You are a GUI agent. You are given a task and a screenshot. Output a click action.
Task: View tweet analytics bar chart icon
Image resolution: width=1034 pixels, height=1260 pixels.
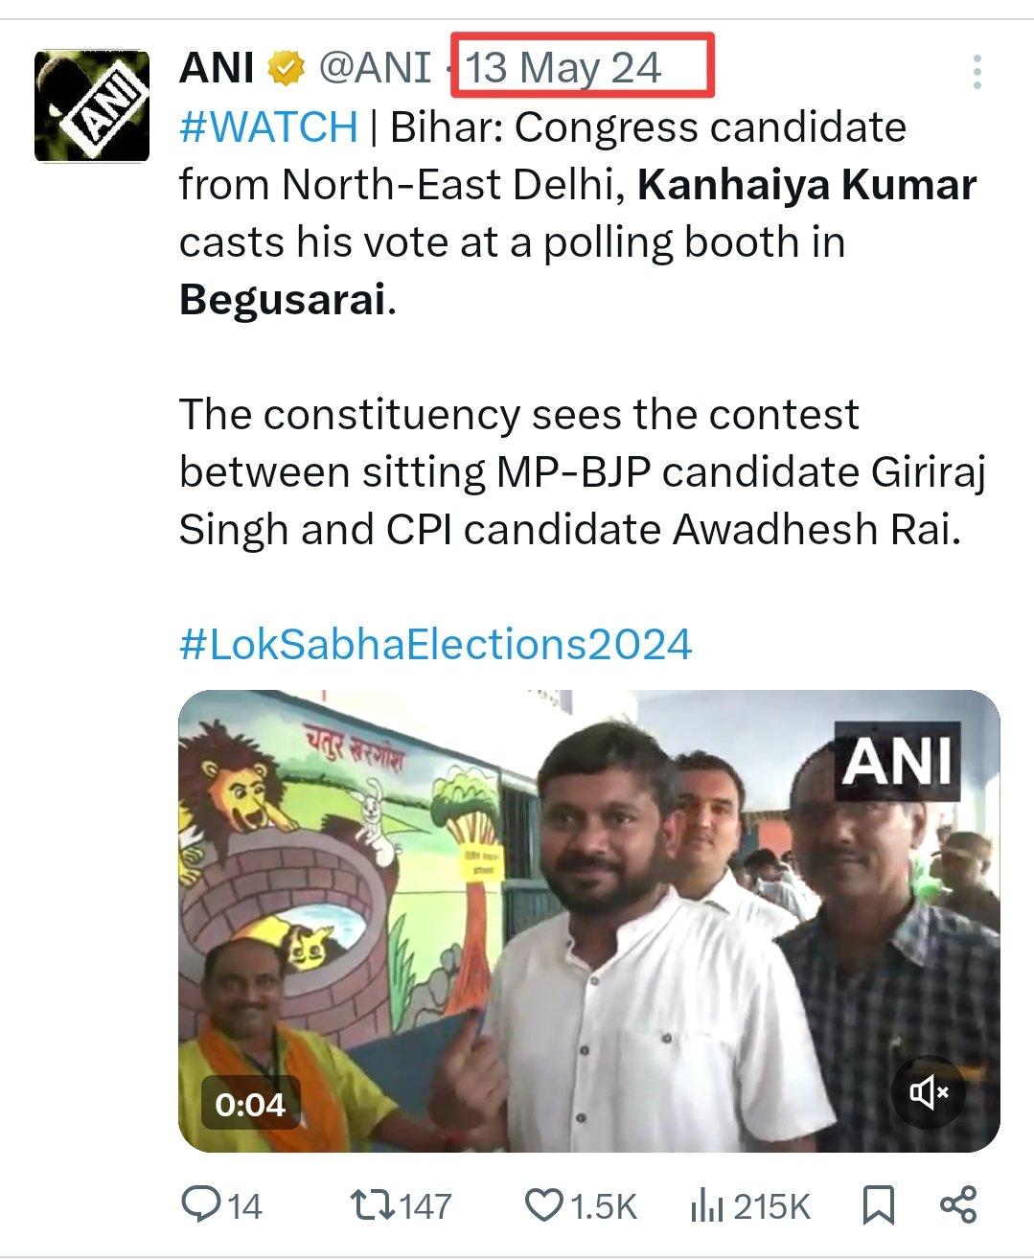tap(706, 1205)
